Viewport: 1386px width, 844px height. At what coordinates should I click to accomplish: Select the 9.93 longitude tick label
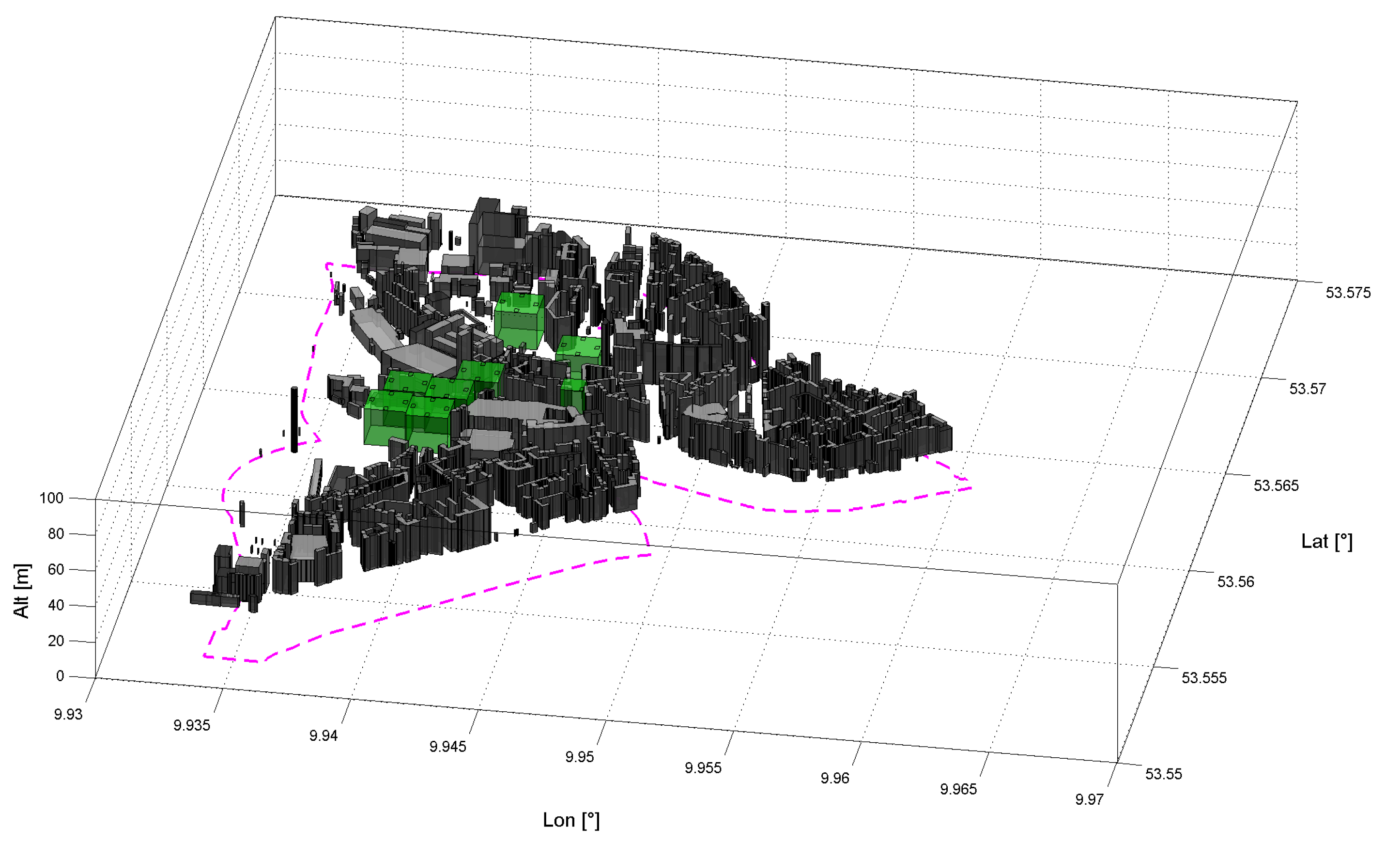click(x=68, y=714)
